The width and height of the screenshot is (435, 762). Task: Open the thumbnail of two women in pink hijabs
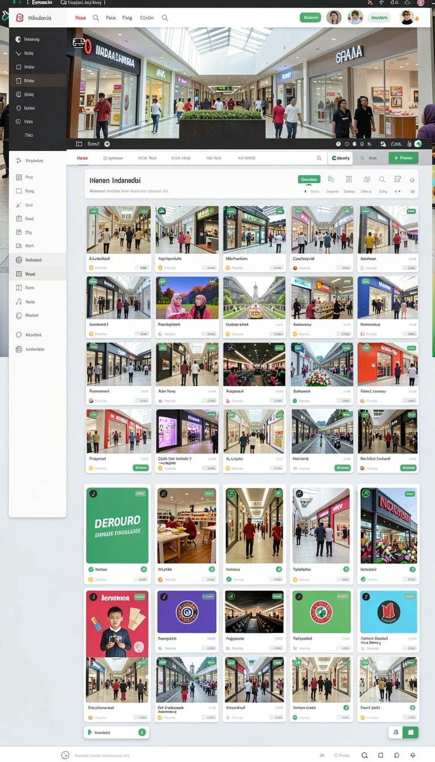click(x=187, y=298)
